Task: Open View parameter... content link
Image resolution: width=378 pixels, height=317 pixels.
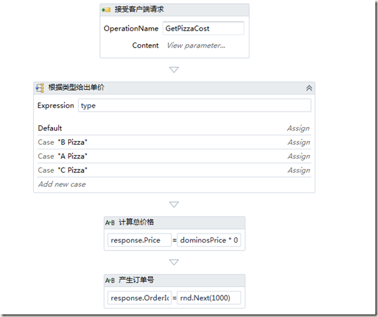Action: 196,46
